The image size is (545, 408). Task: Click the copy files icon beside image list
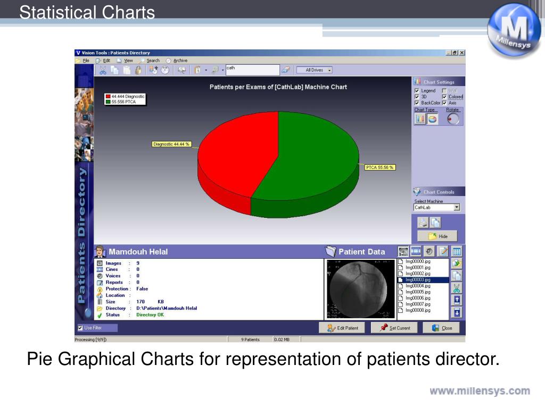click(457, 276)
